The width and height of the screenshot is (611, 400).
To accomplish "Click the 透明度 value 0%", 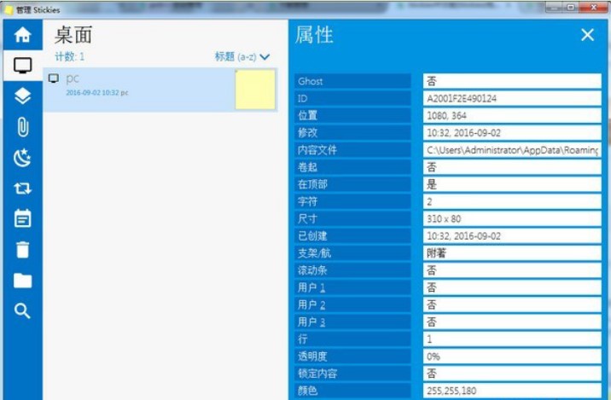I will 512,357.
